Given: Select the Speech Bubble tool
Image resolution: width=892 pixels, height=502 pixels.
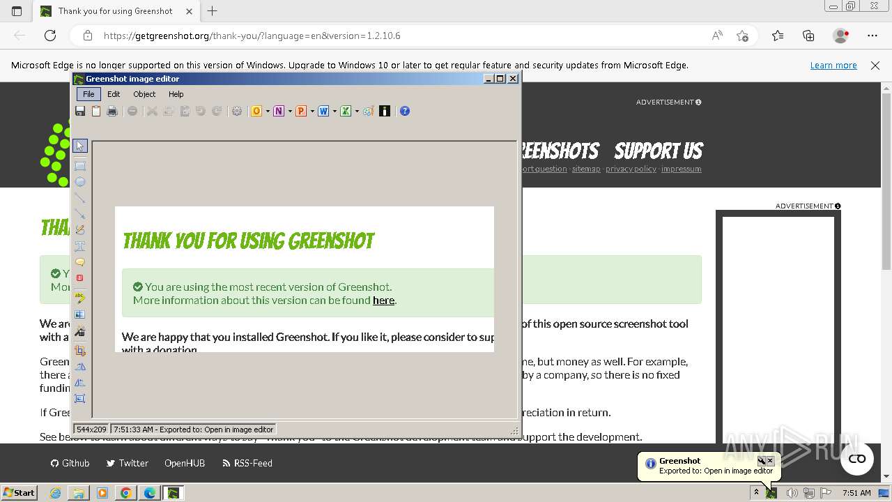Looking at the screenshot, I should click(80, 262).
